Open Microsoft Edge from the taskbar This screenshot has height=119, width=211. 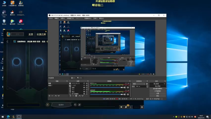(x=8, y=117)
